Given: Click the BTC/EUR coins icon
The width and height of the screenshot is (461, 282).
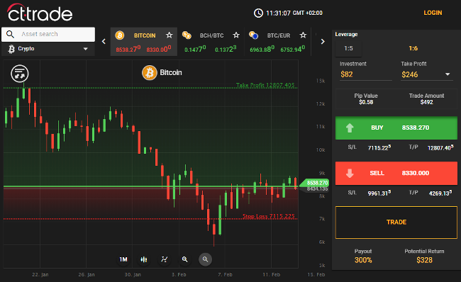Looking at the screenshot, I should click(x=253, y=35).
